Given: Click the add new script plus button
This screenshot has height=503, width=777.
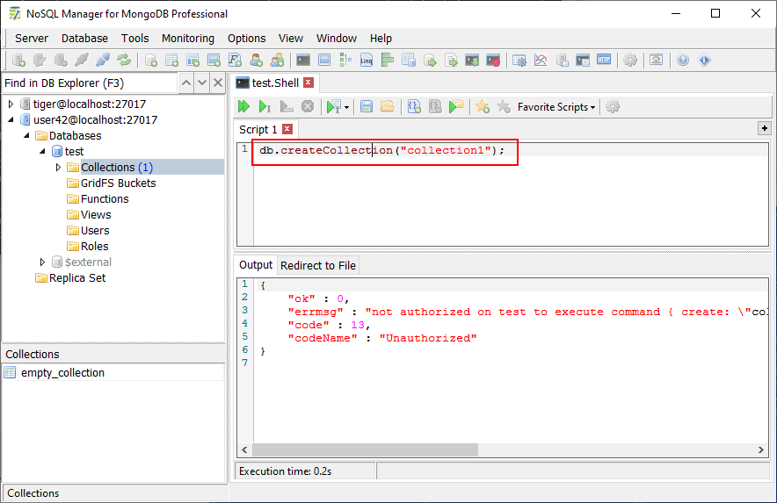Looking at the screenshot, I should pyautogui.click(x=764, y=128).
